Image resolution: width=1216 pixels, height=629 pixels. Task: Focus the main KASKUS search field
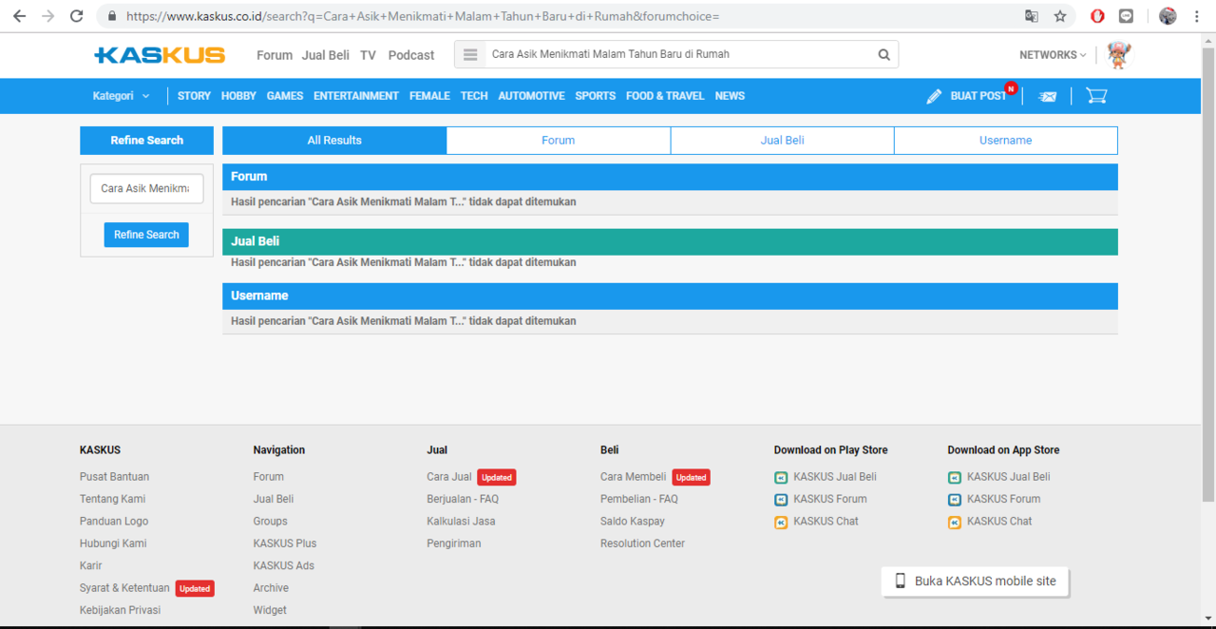click(677, 55)
